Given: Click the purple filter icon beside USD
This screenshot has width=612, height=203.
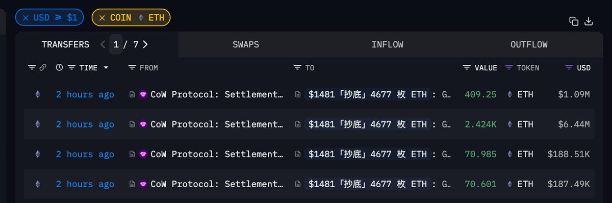Looking at the screenshot, I should pos(569,67).
